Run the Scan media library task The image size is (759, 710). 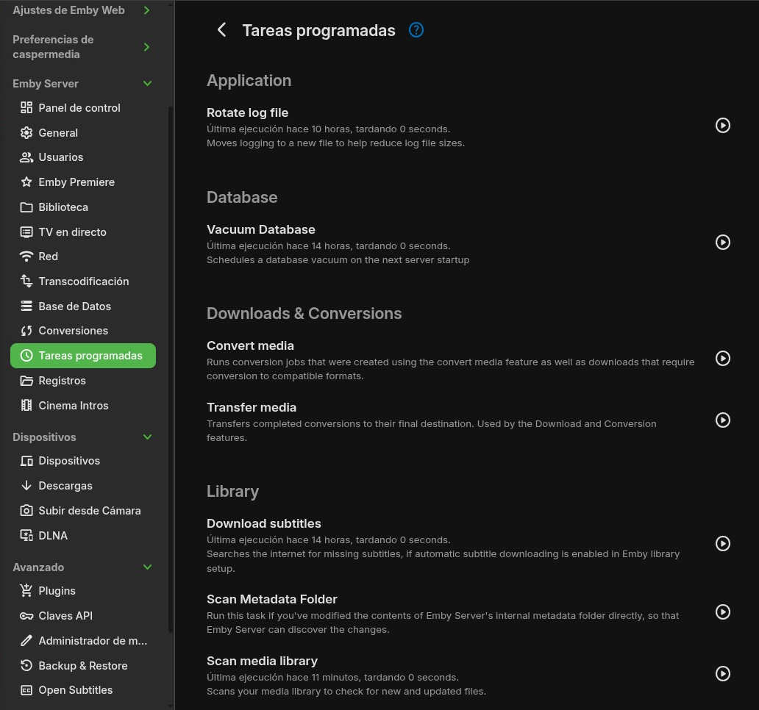[x=723, y=674]
